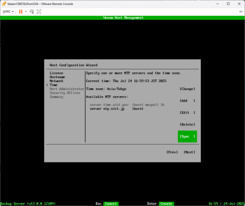Select the Hostname wizard step
The image size is (245, 206).
click(x=57, y=77)
